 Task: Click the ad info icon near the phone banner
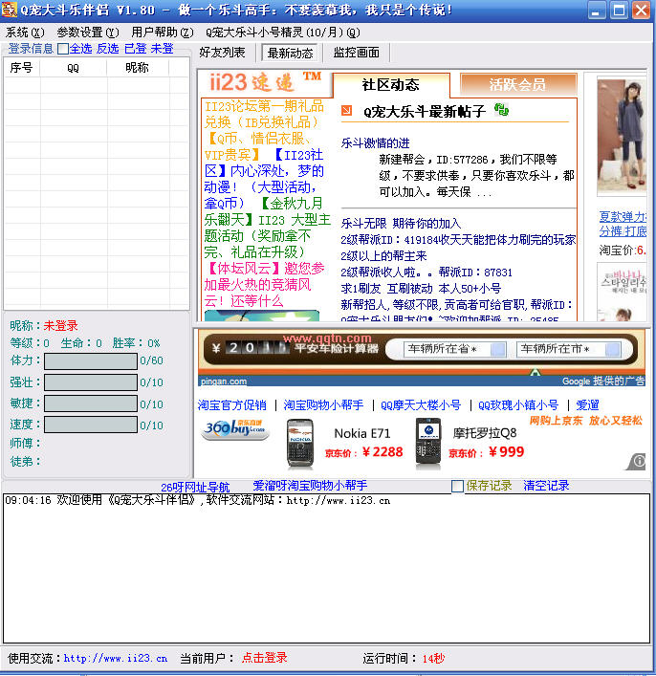coord(637,461)
